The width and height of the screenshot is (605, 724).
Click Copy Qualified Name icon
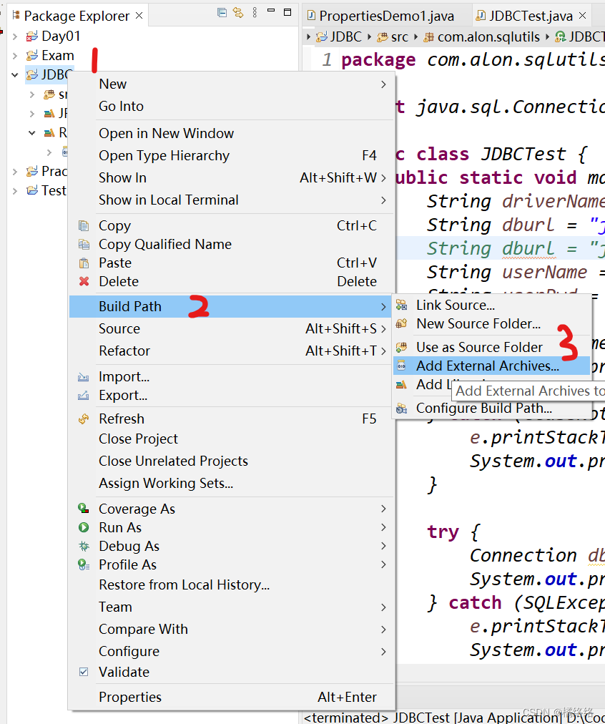pyautogui.click(x=84, y=244)
